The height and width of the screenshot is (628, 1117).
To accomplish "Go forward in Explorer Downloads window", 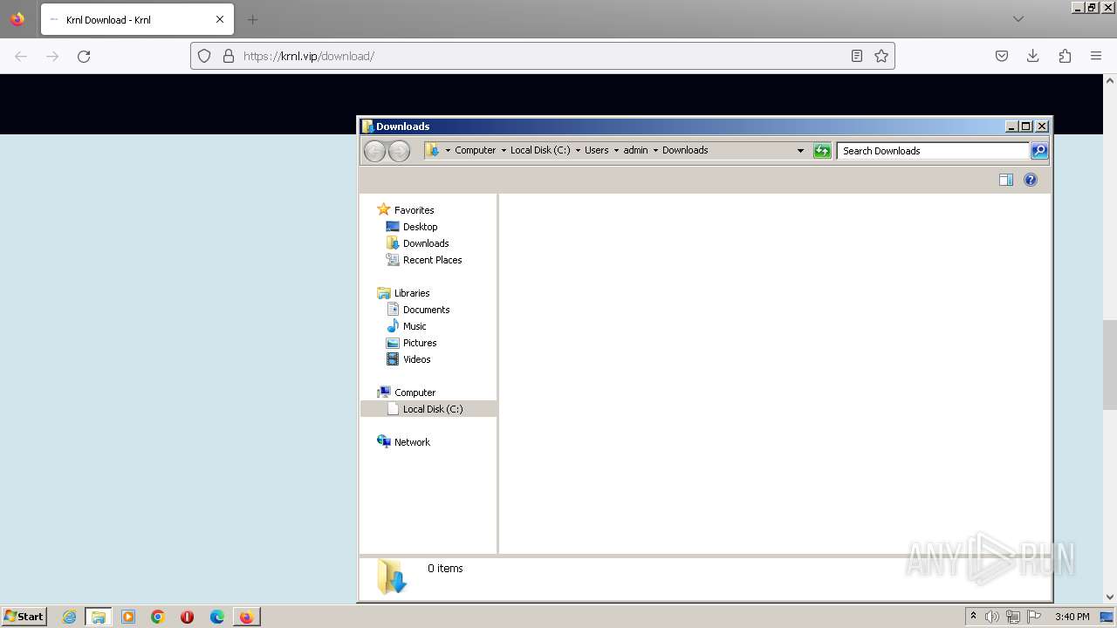I will pyautogui.click(x=399, y=151).
